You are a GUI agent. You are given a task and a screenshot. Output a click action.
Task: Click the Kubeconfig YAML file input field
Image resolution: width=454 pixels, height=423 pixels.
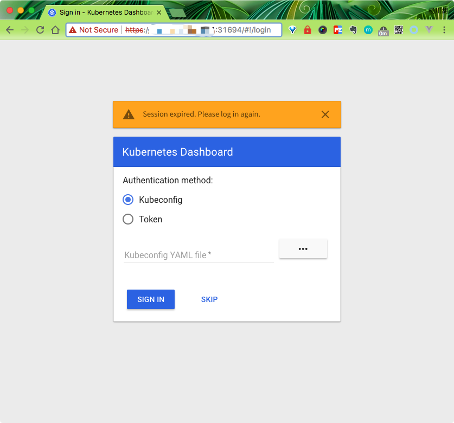[198, 255]
